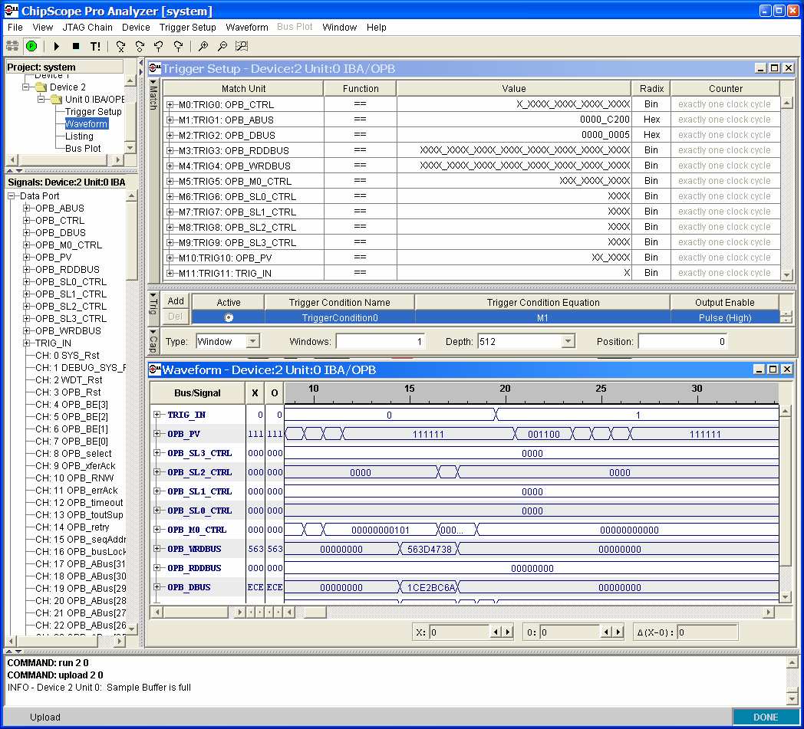The width and height of the screenshot is (804, 729).
Task: Click the Position input field
Action: click(683, 342)
